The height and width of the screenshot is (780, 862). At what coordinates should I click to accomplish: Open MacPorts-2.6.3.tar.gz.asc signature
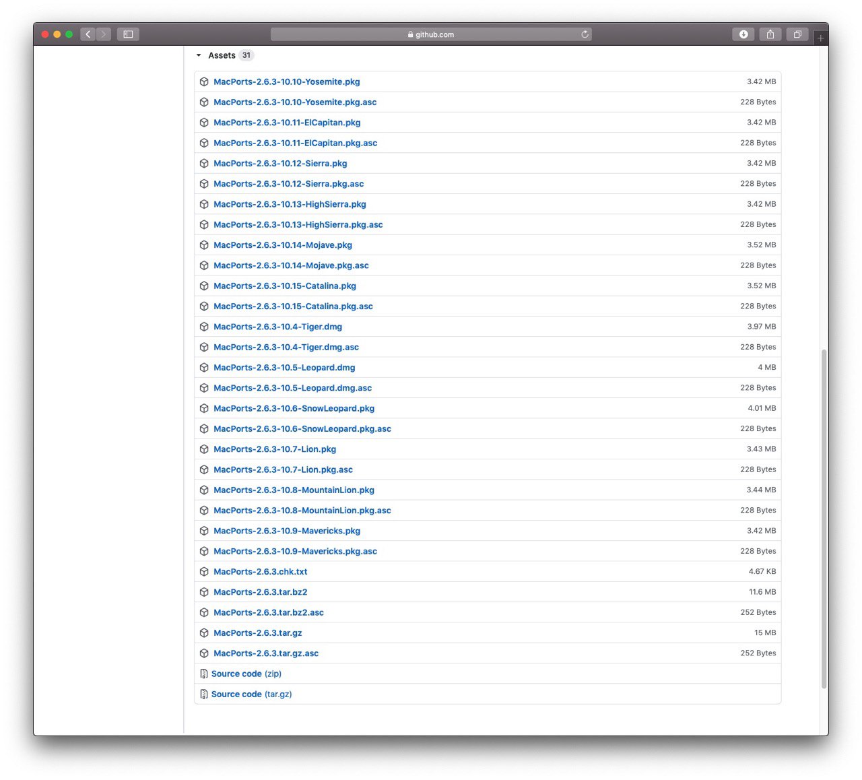pos(266,654)
